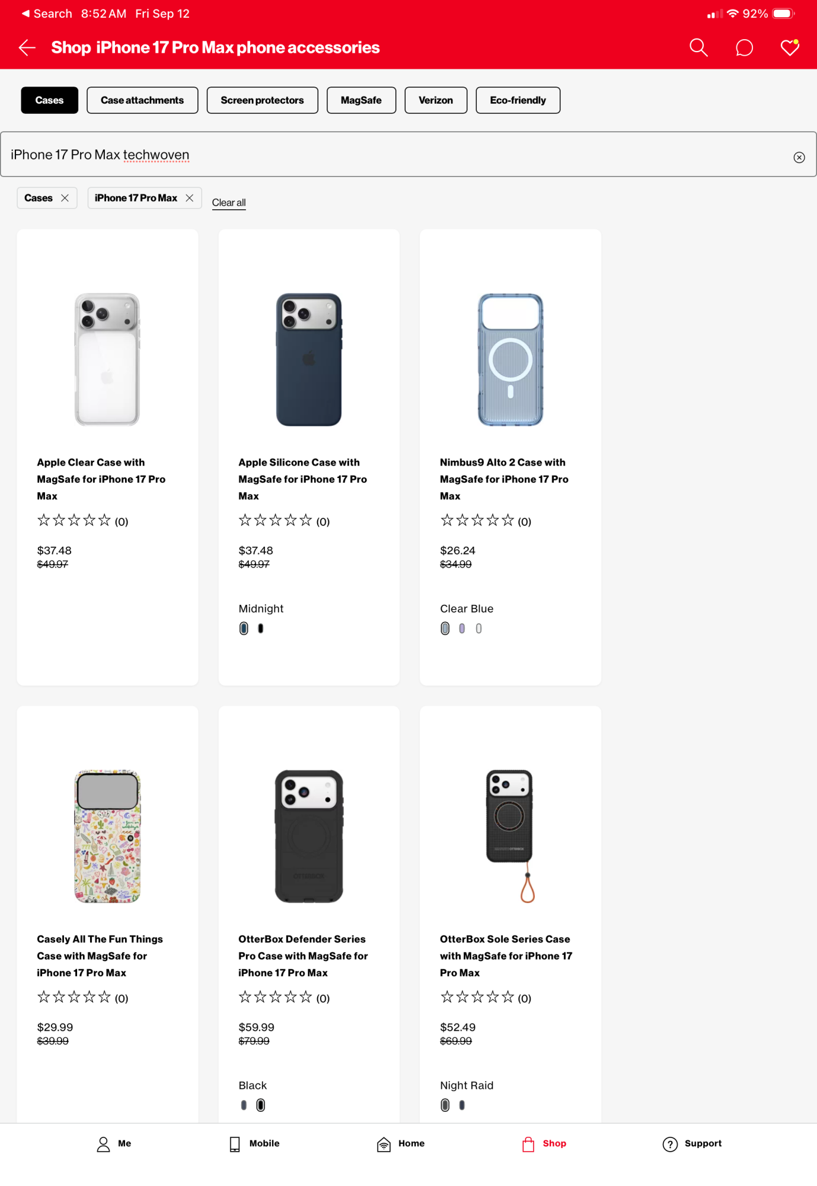
Task: Select black swatch for Apple Silicone Case
Action: tap(261, 629)
